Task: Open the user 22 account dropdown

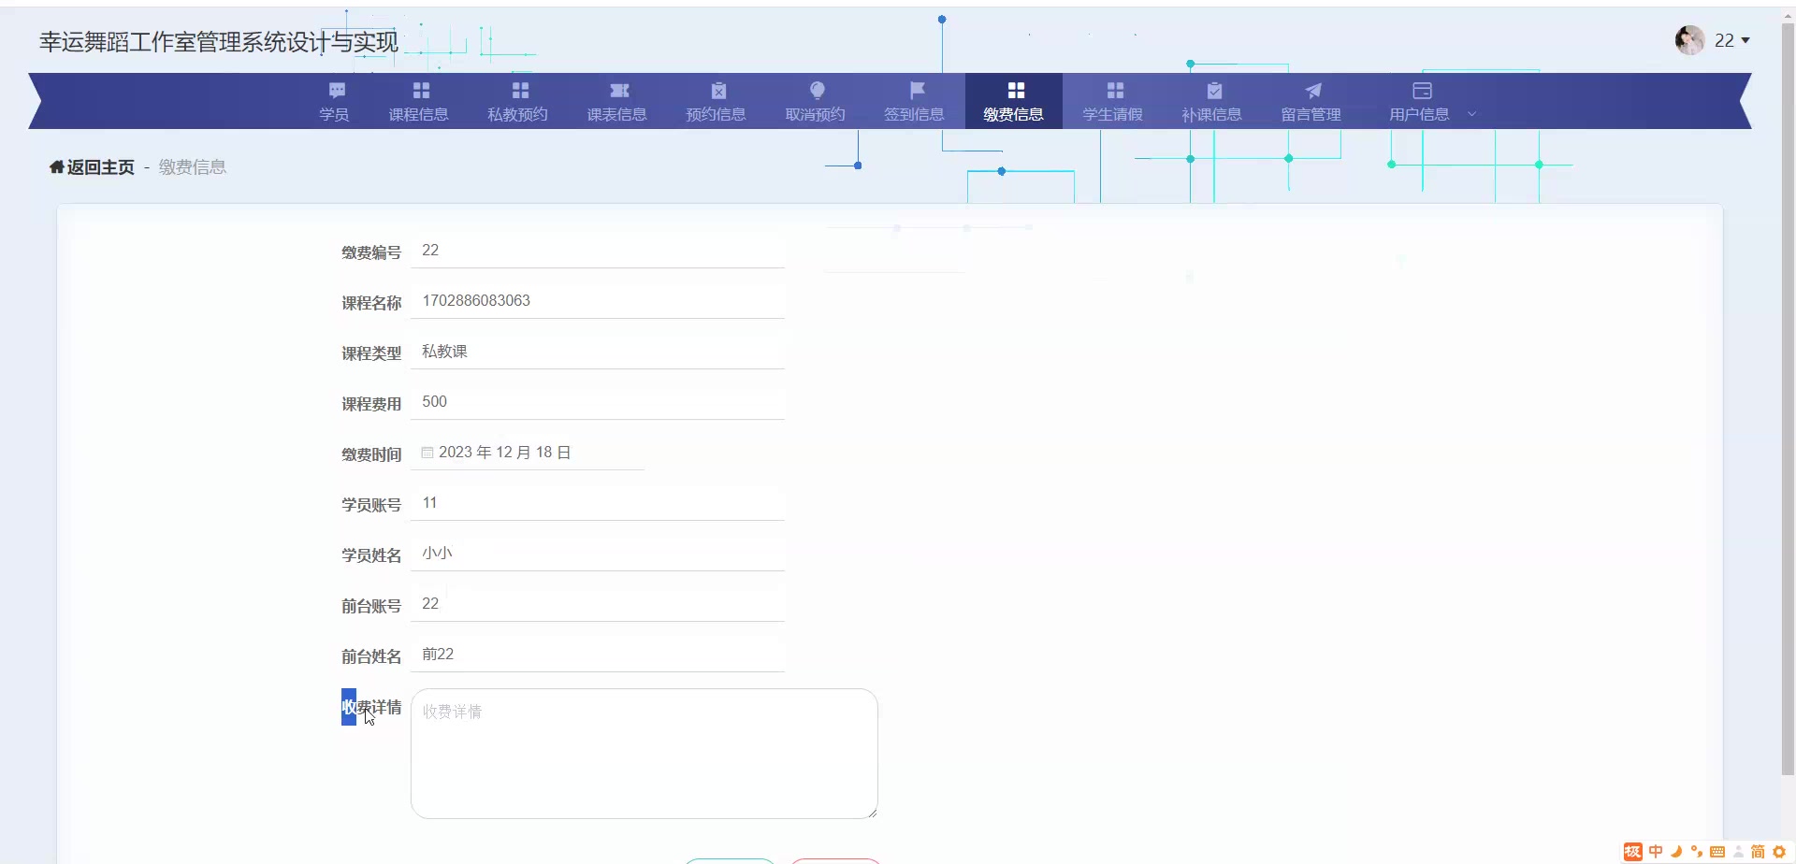Action: pyautogui.click(x=1713, y=40)
